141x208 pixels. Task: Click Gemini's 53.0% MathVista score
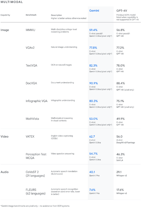coord(93,119)
